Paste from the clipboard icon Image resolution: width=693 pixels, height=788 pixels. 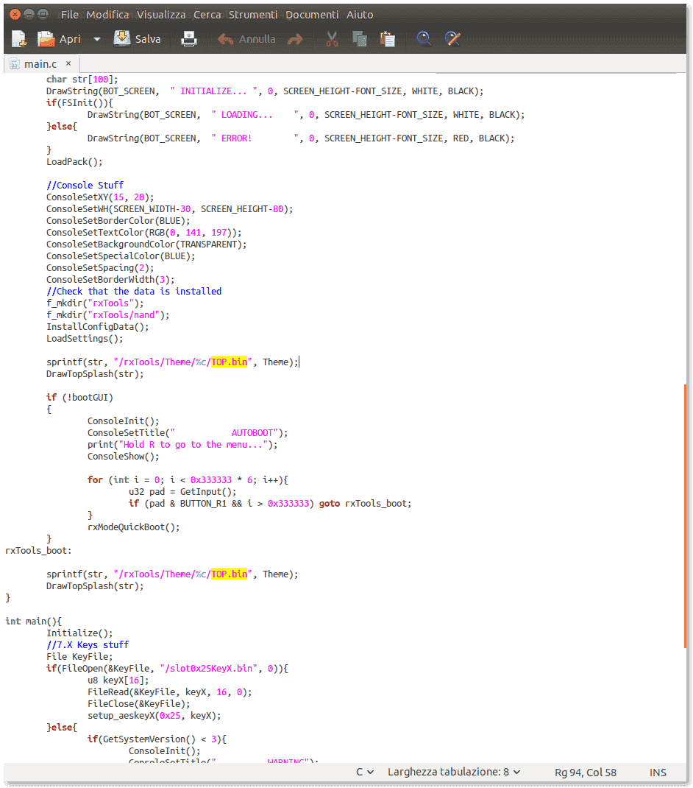click(387, 39)
